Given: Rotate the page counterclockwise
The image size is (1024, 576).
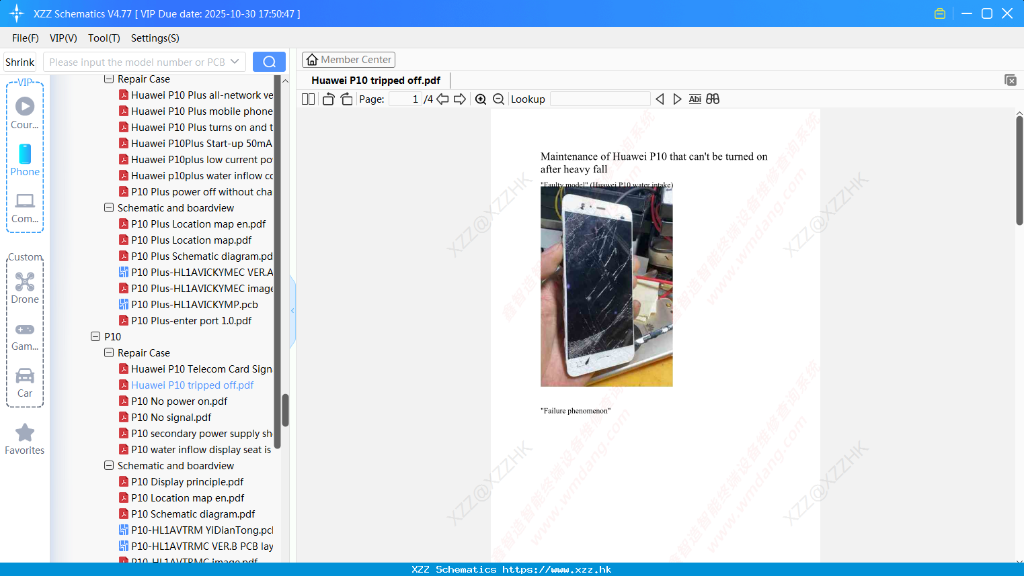Looking at the screenshot, I should click(x=328, y=99).
